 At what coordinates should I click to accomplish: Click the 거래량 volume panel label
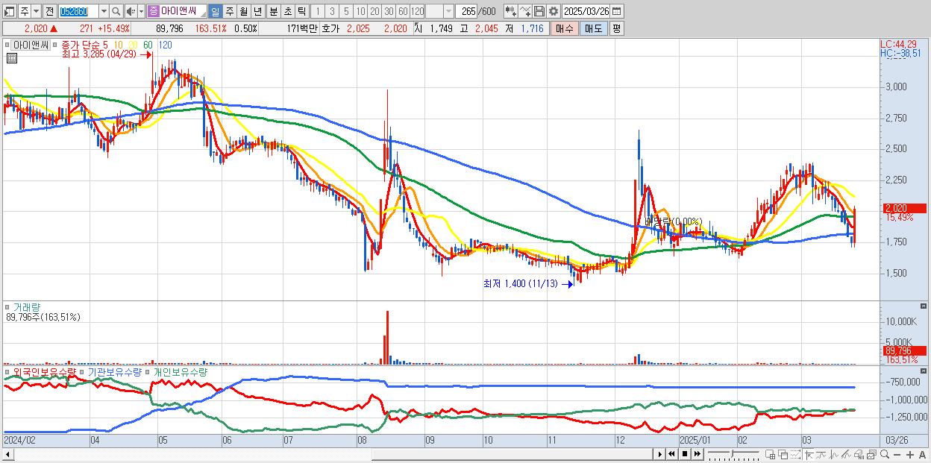pyautogui.click(x=26, y=307)
